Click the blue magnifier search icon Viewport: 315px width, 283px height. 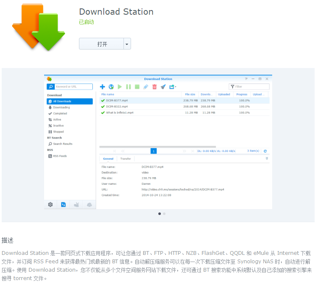(x=51, y=86)
